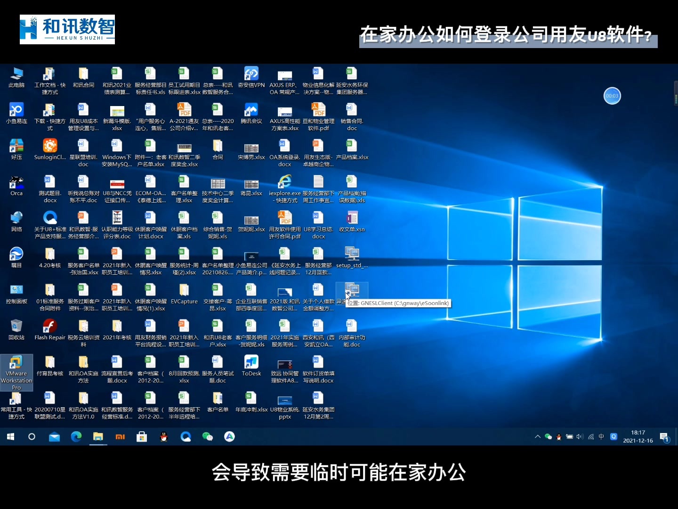Open the 测试题目.docx file icon

point(50,189)
